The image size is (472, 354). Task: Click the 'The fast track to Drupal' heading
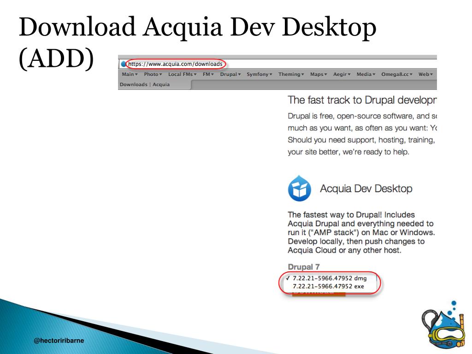click(x=362, y=100)
